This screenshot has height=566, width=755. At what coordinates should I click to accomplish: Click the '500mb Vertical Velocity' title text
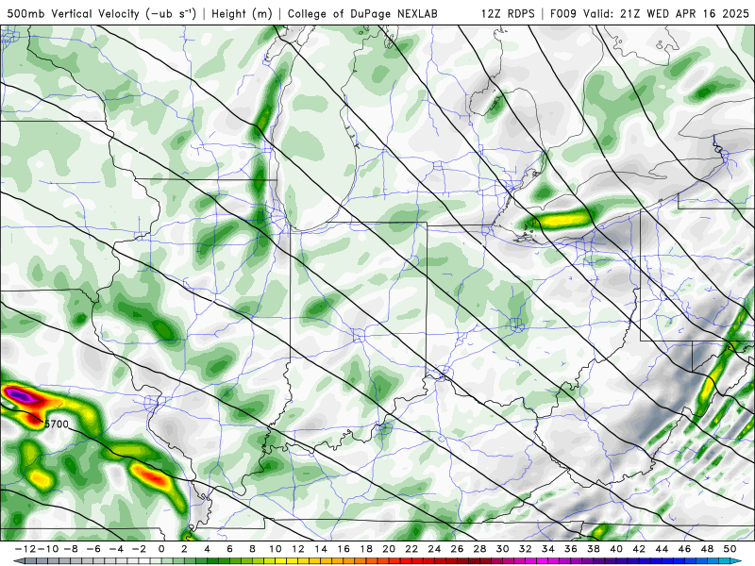pos(74,14)
